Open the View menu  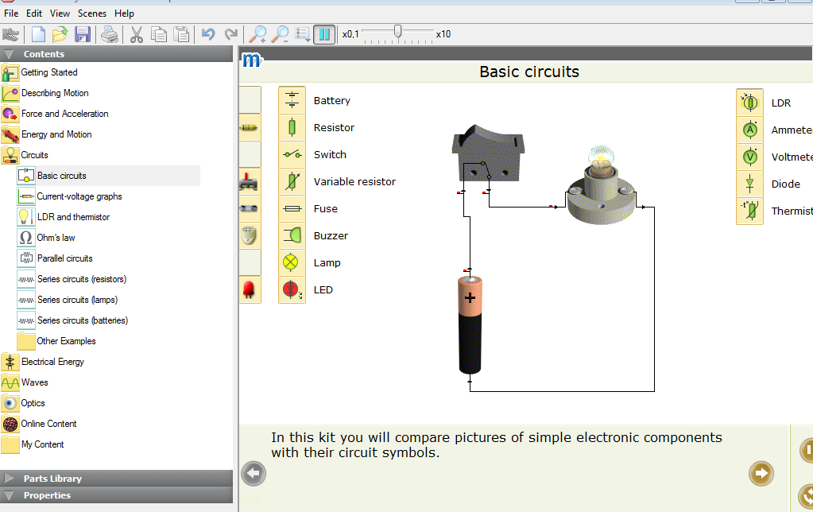(59, 13)
